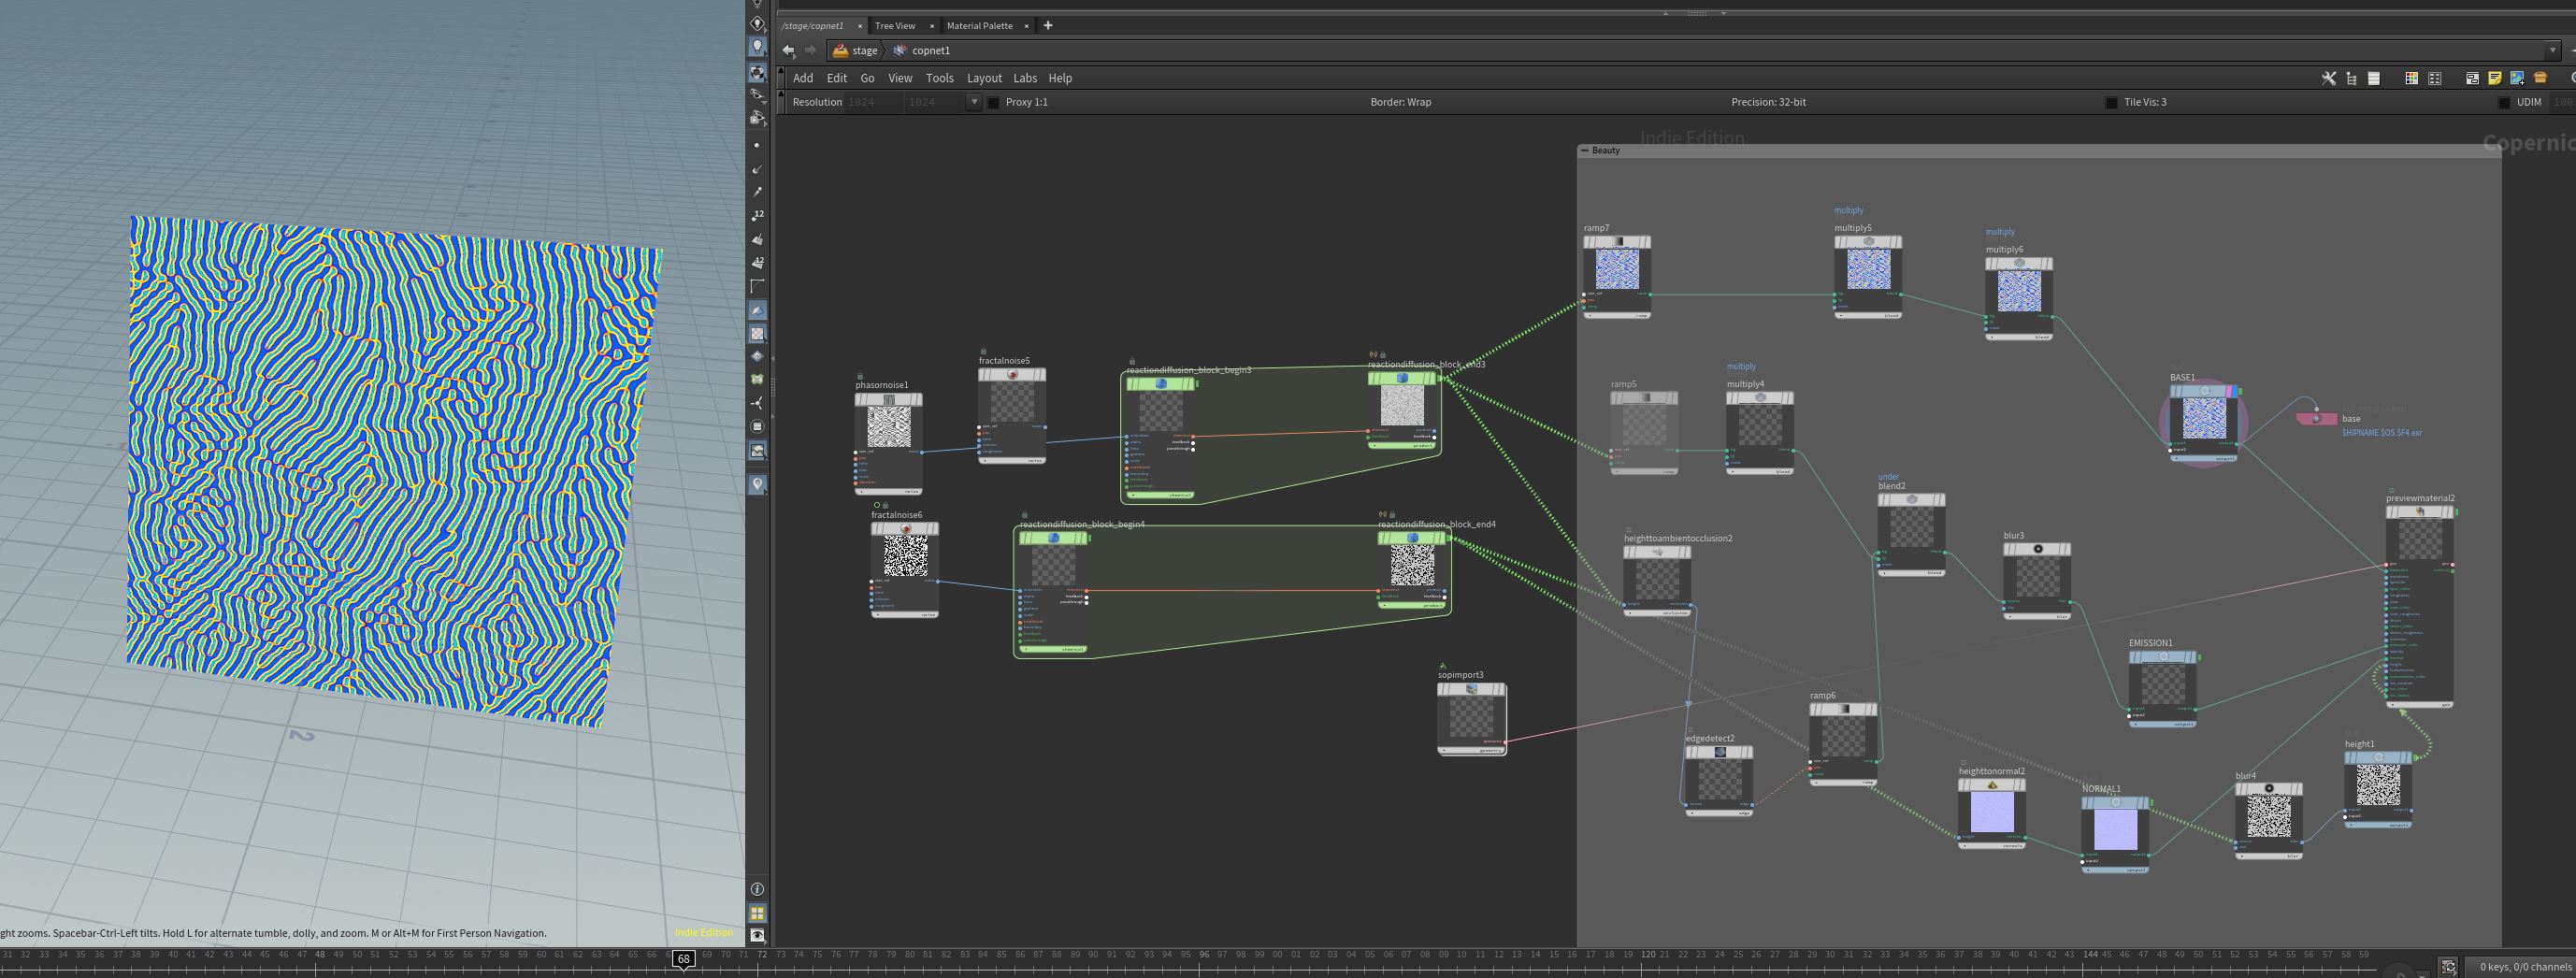Viewport: 2576px width, 978px height.
Task: Enable the Proxy 1:1 checkbox
Action: tap(993, 102)
